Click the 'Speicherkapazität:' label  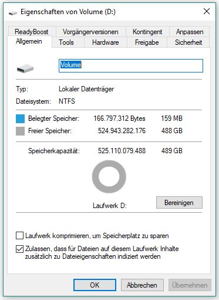pos(54,151)
